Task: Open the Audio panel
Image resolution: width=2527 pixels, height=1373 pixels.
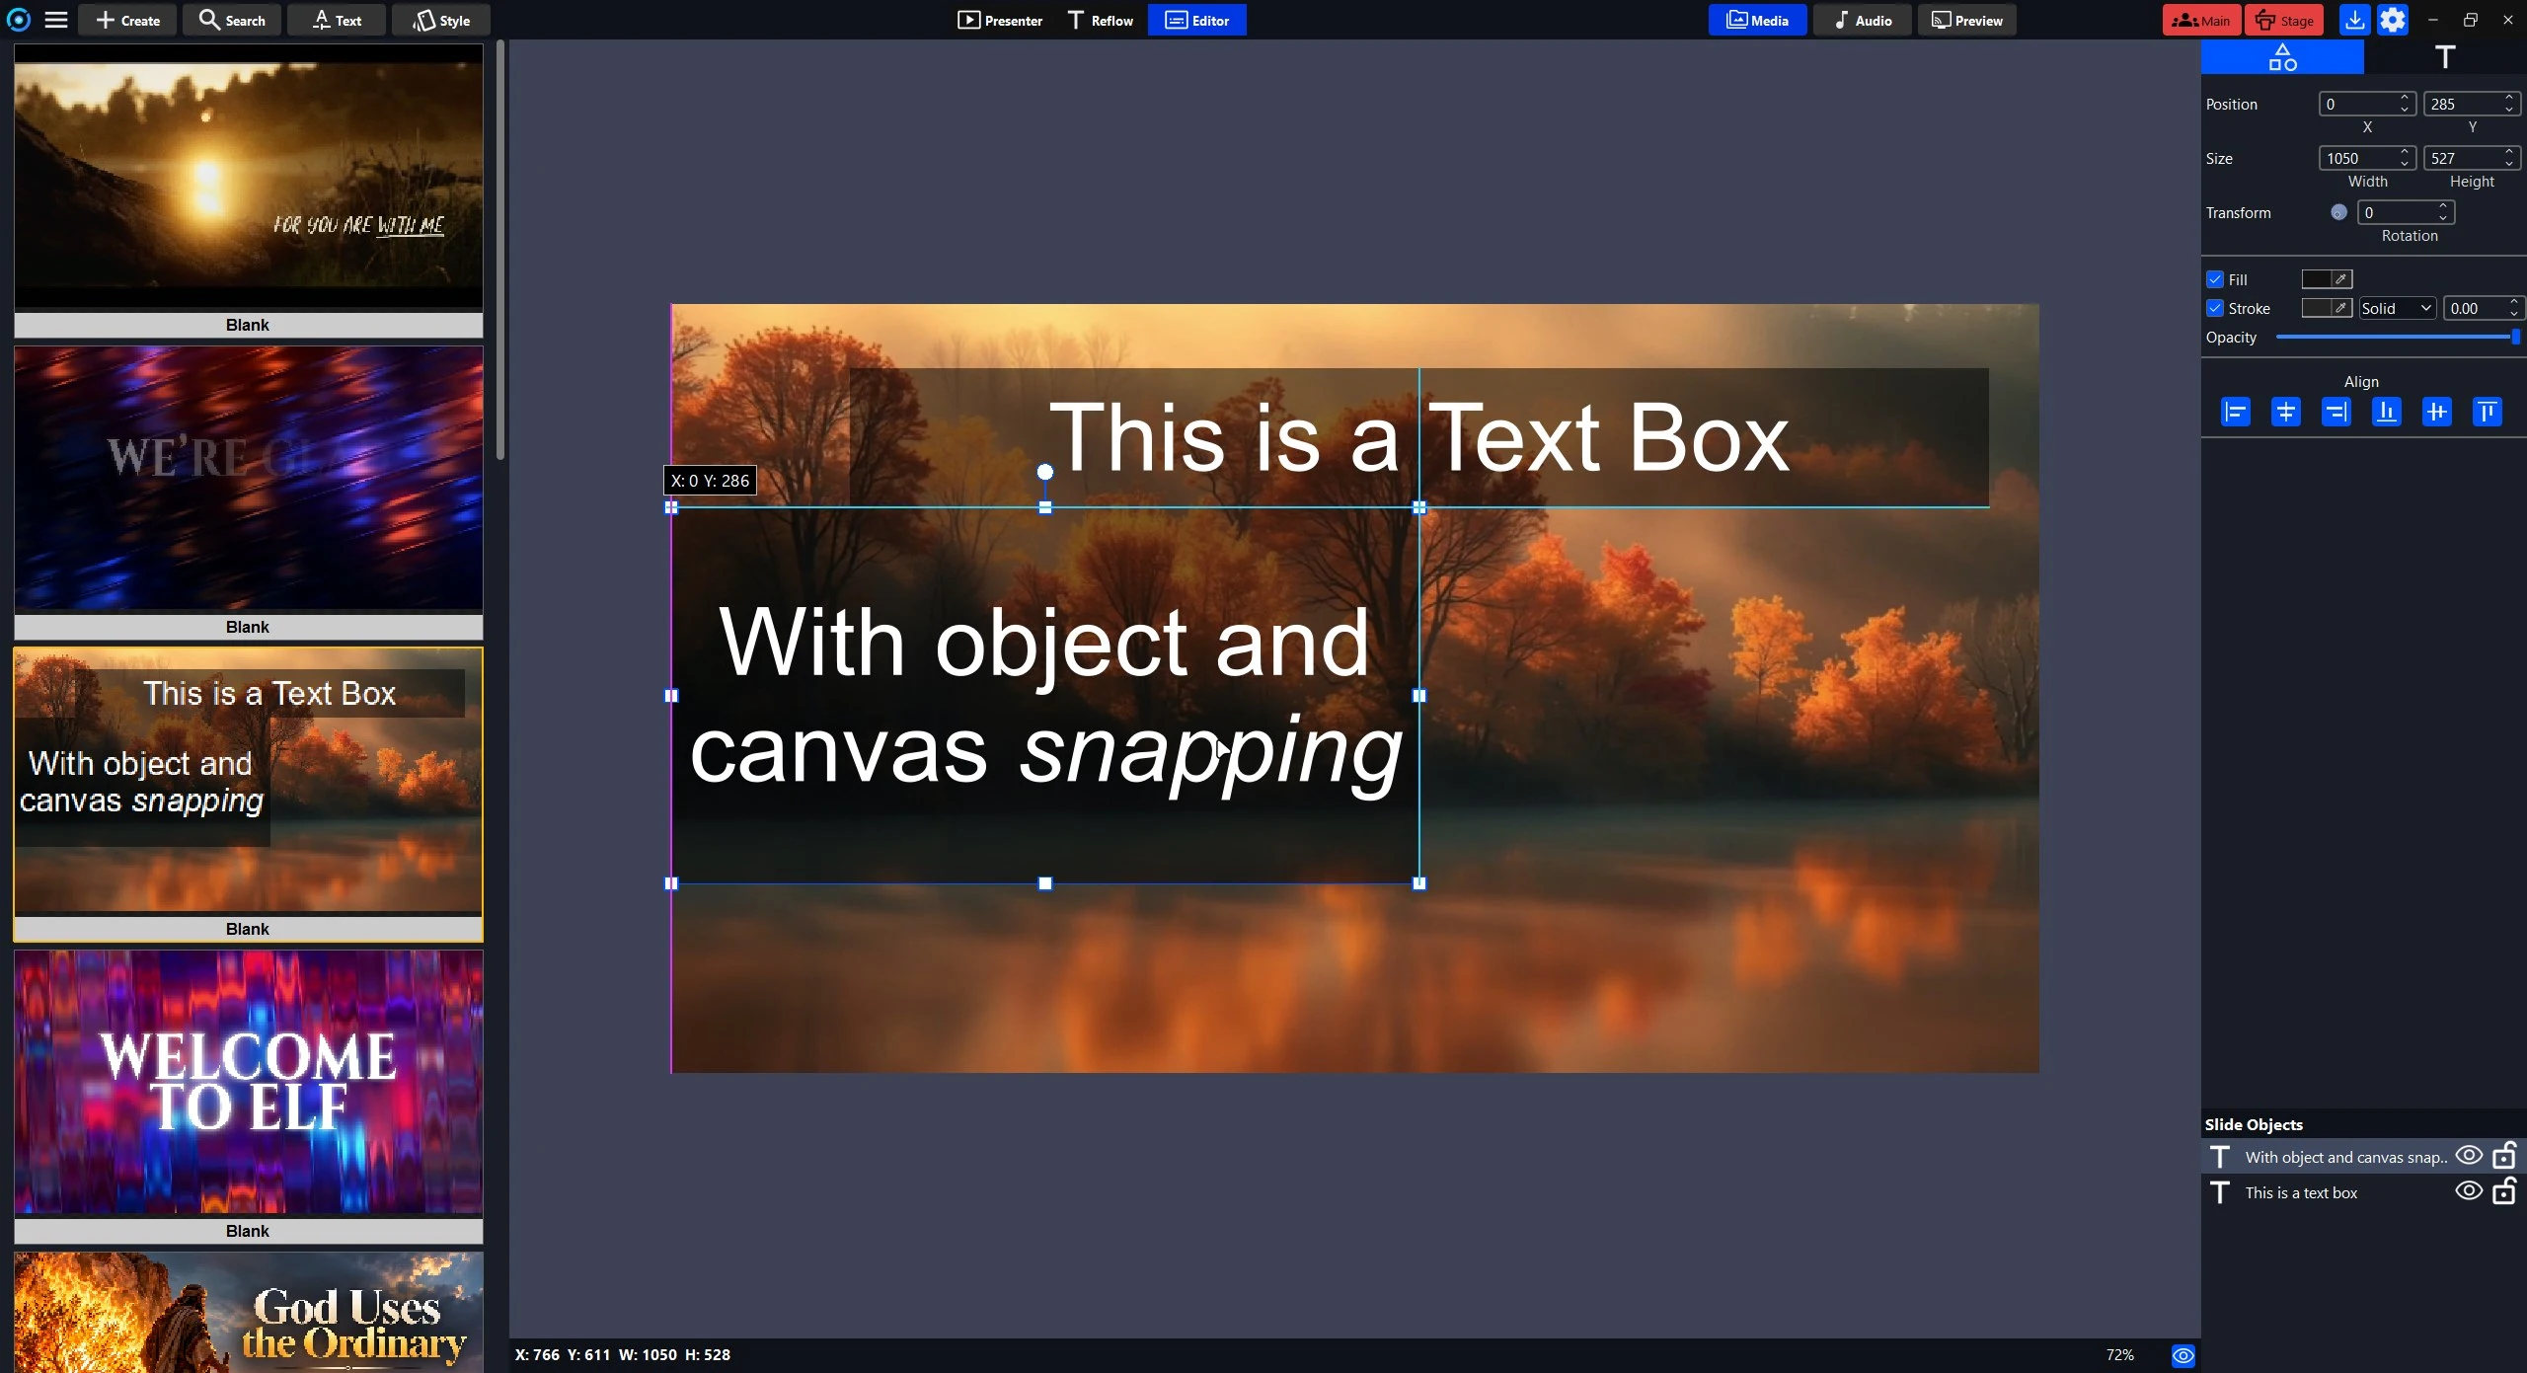Action: pyautogui.click(x=1863, y=20)
